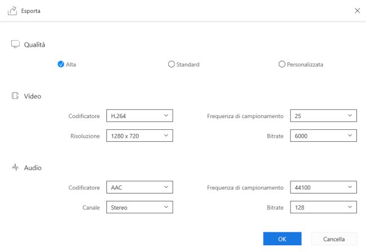The height and width of the screenshot is (252, 366).
Task: Click the Cancella button
Action: click(x=334, y=238)
